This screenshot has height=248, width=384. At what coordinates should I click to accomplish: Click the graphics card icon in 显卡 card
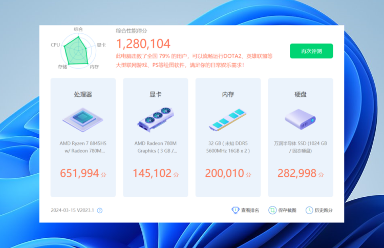156,119
